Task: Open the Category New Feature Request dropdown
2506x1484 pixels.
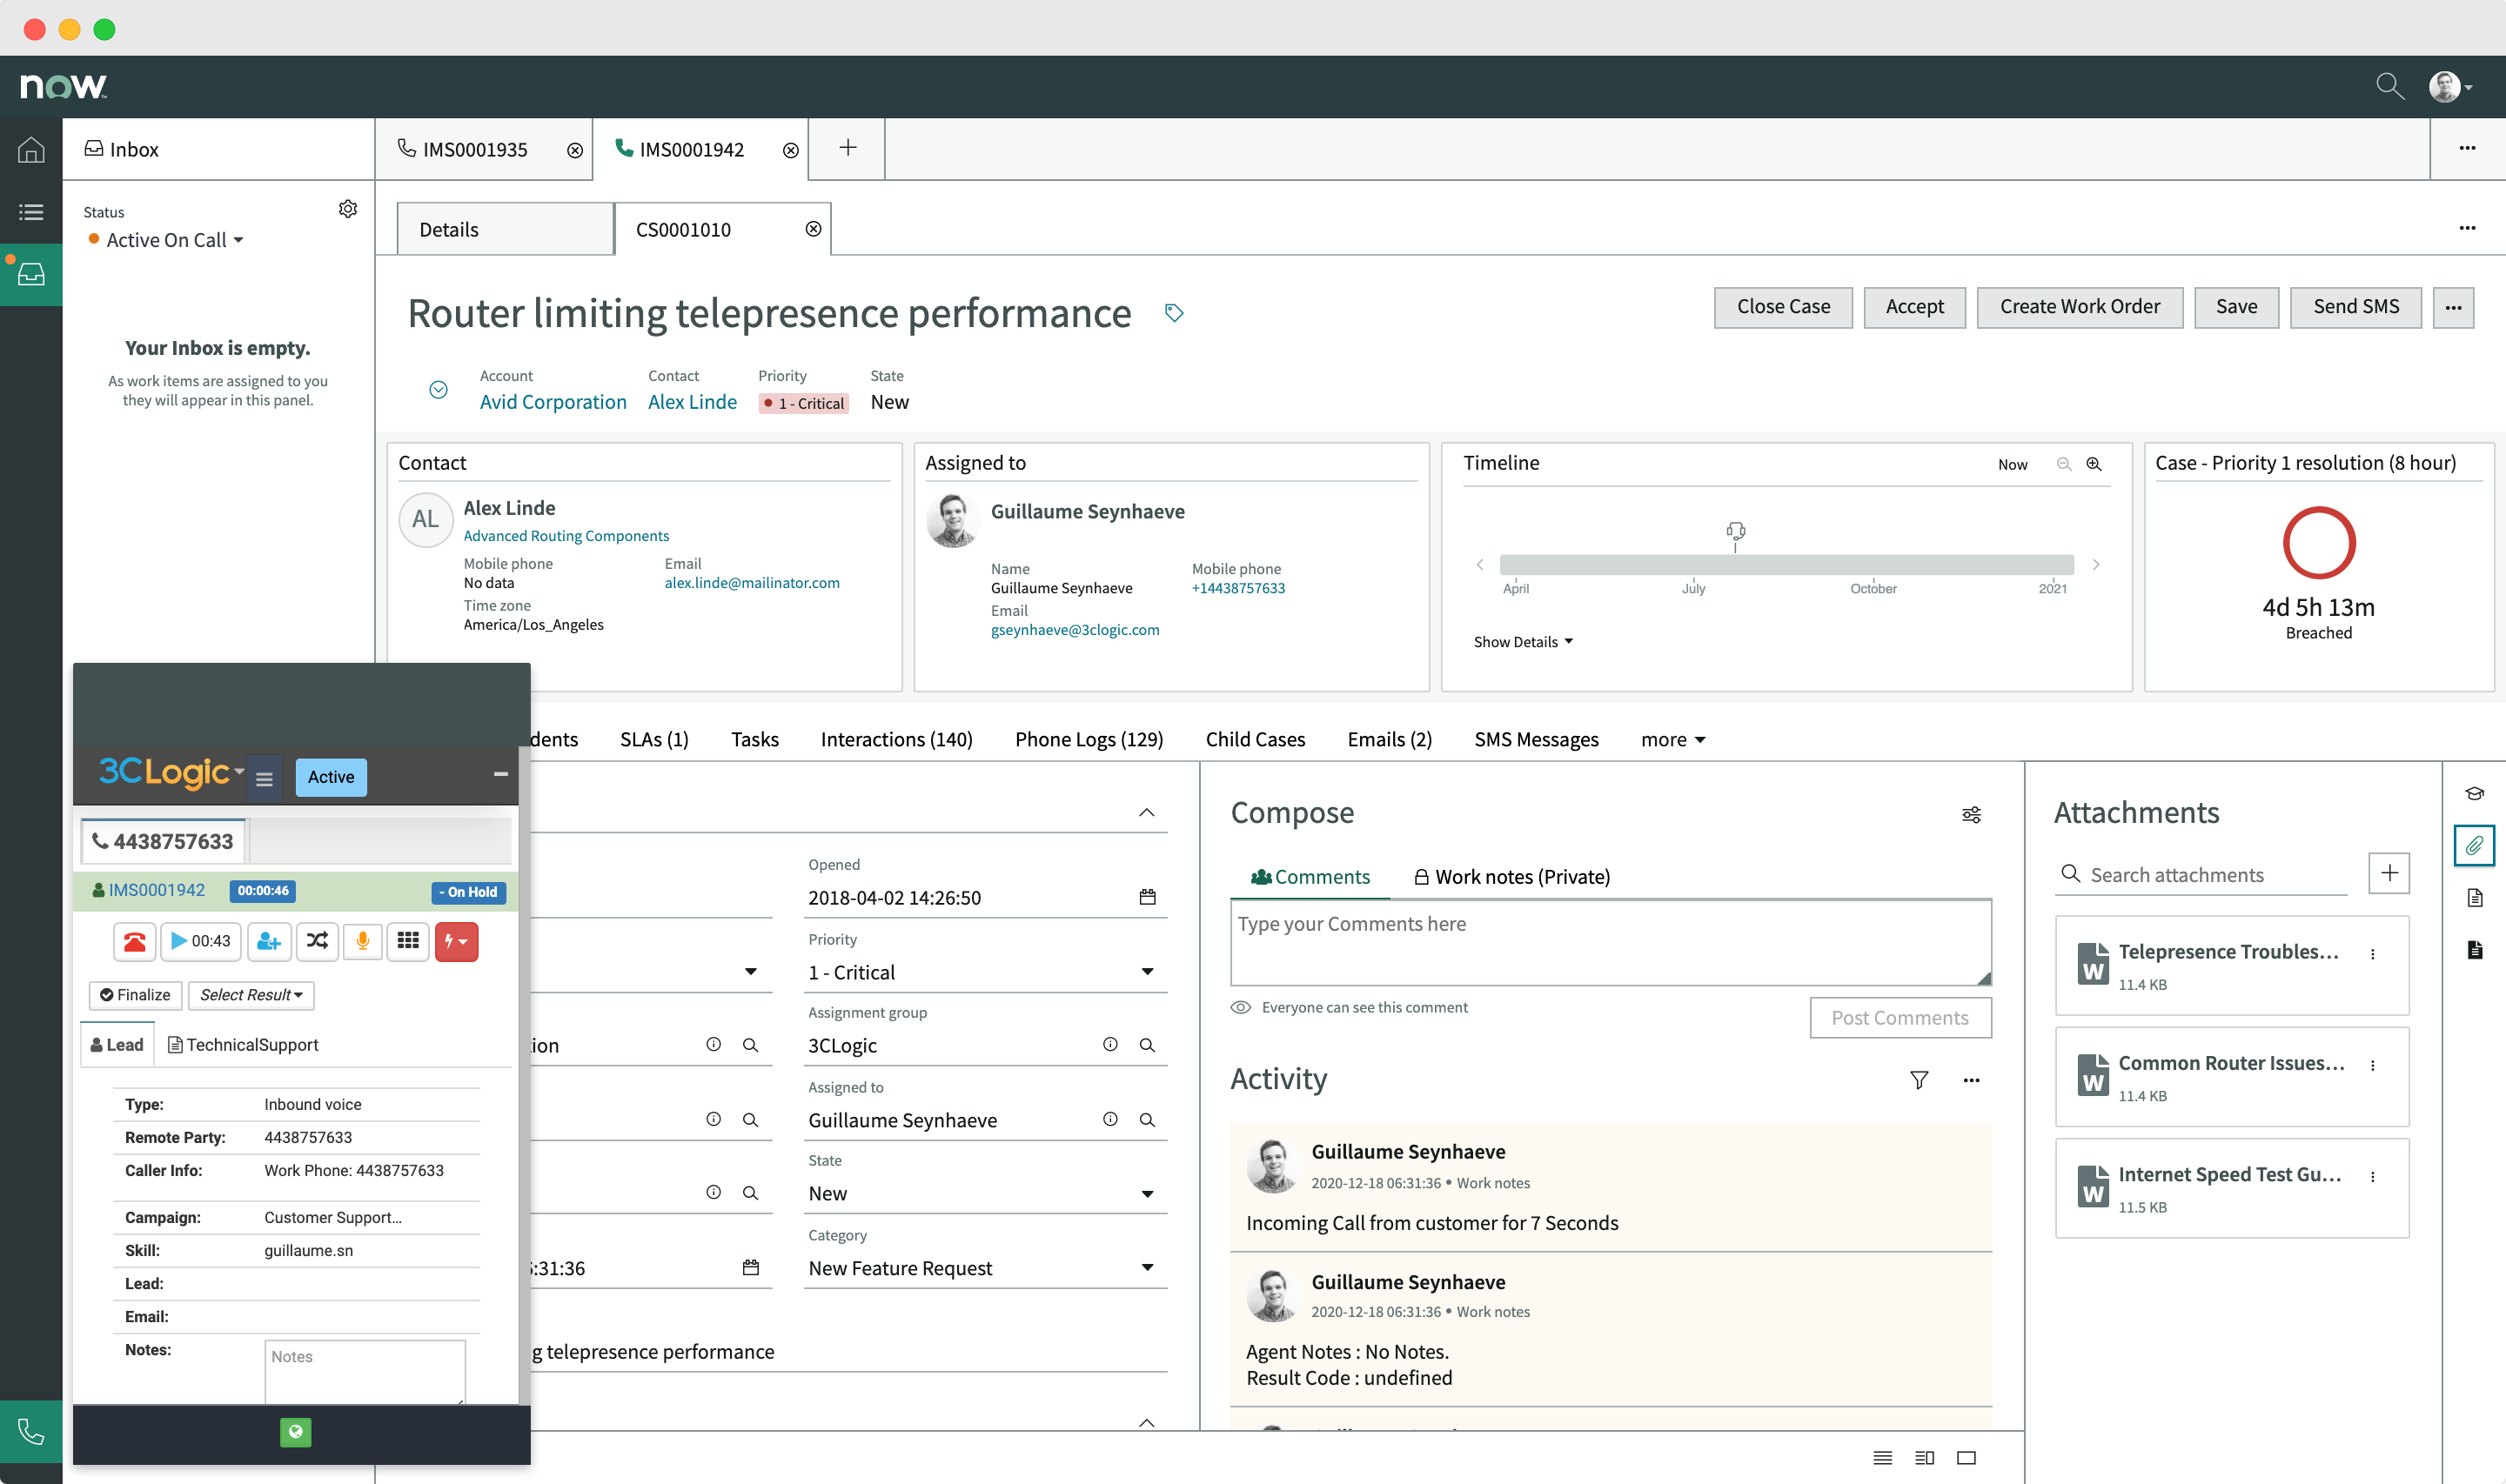Action: [x=985, y=1268]
